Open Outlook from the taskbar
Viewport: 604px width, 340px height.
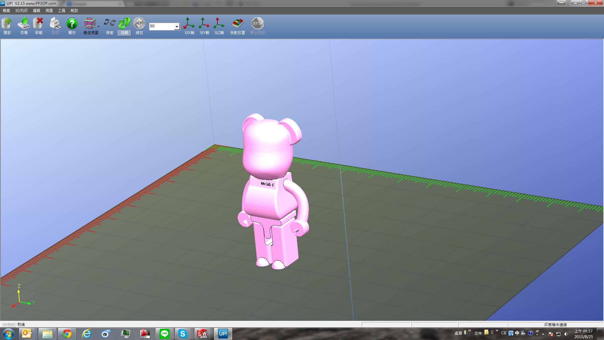click(27, 334)
